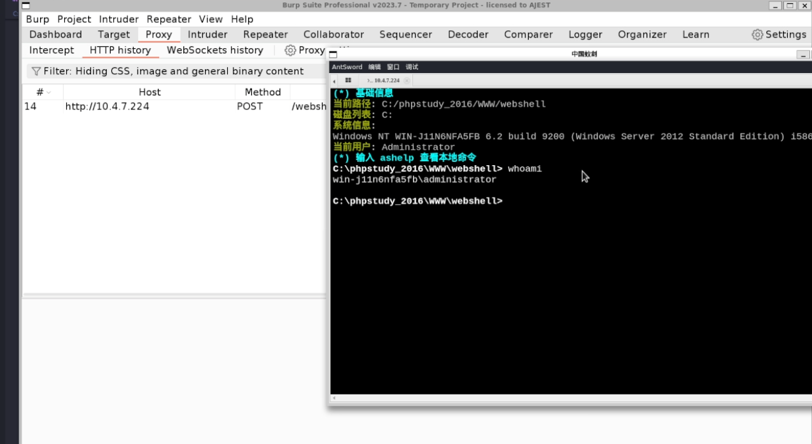Select the Proxy main tab
This screenshot has width=812, height=444.
(159, 34)
